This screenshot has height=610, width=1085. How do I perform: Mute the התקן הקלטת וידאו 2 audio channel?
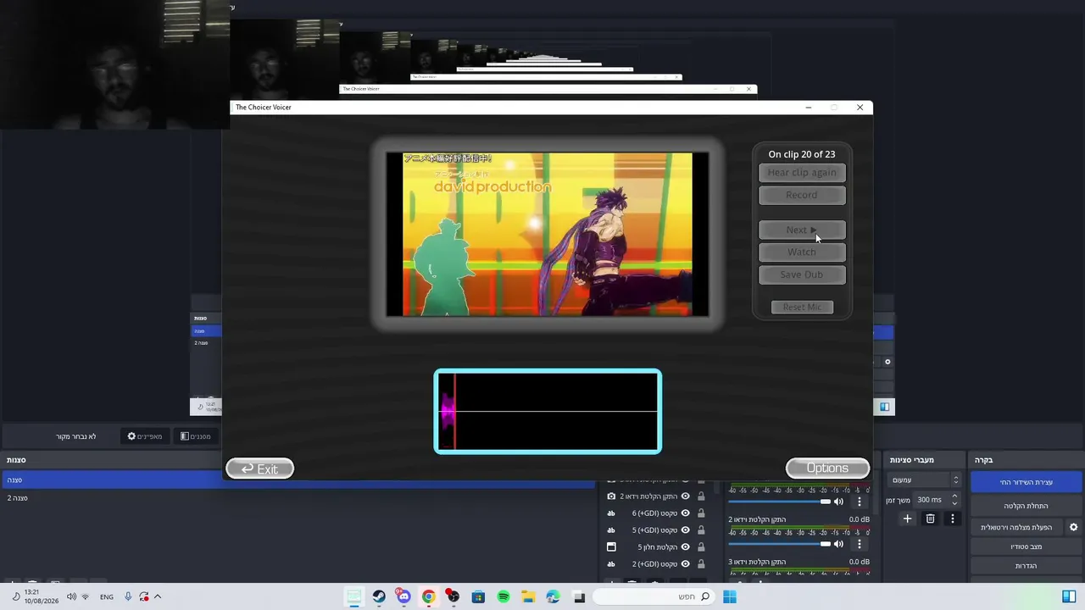[839, 544]
